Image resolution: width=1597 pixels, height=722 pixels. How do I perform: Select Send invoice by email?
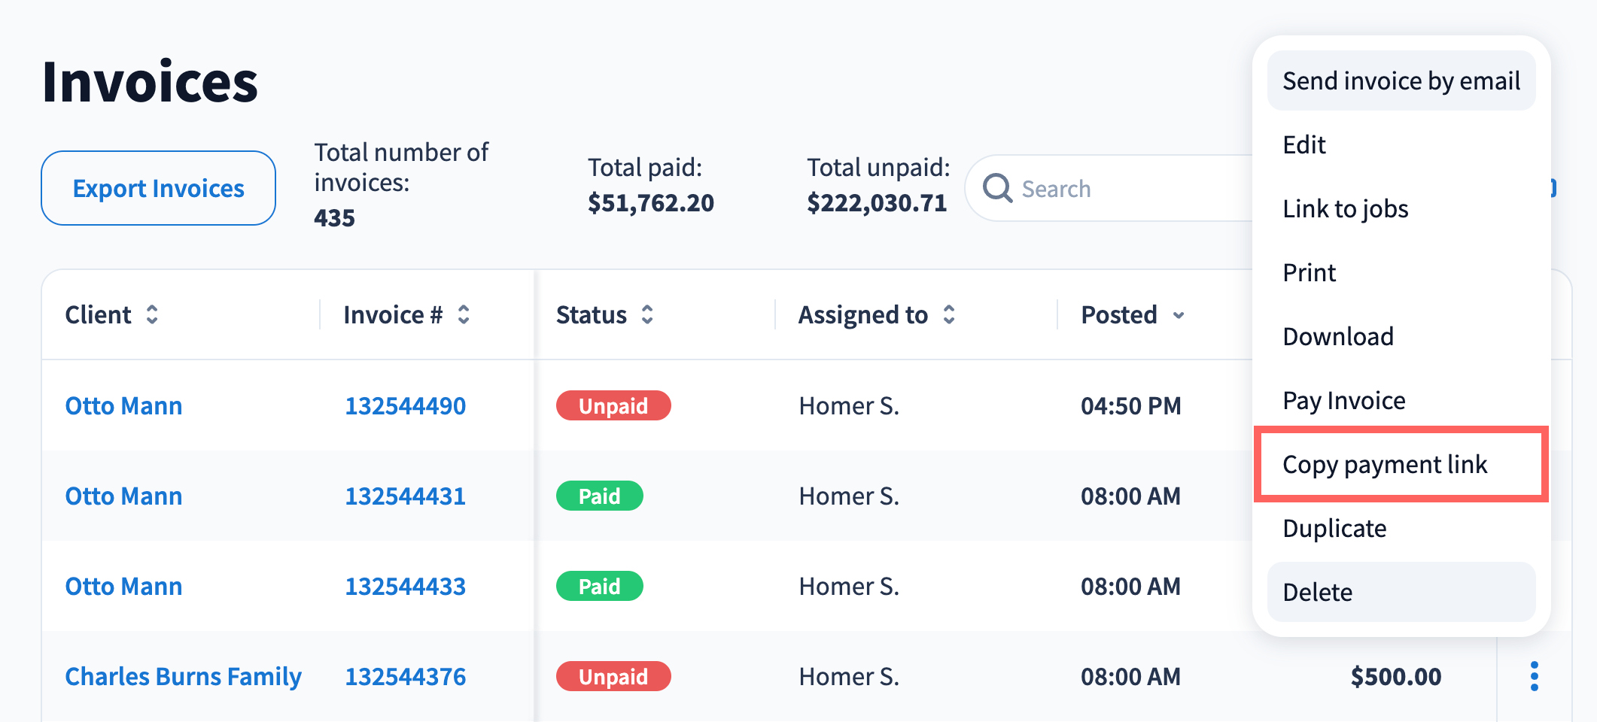[x=1401, y=80]
